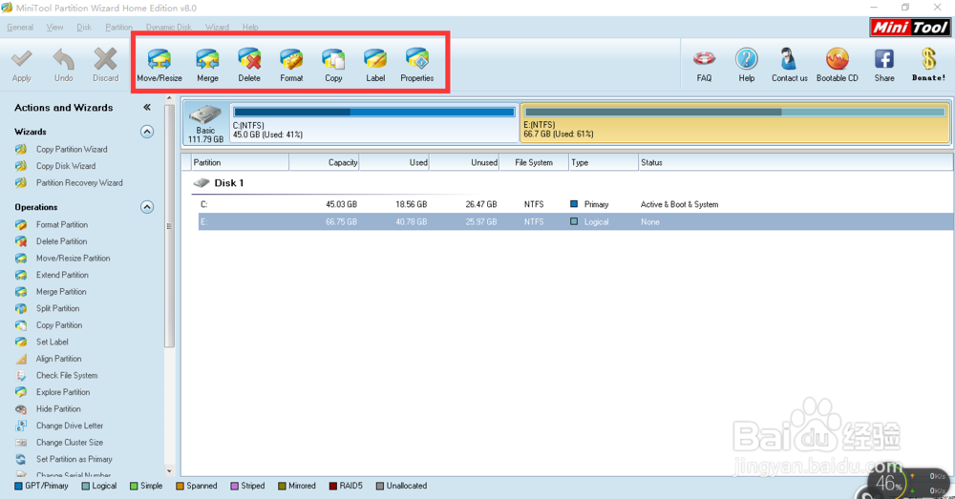955x499 pixels.
Task: Open Copy Disk Wizard in sidebar
Action: [66, 165]
